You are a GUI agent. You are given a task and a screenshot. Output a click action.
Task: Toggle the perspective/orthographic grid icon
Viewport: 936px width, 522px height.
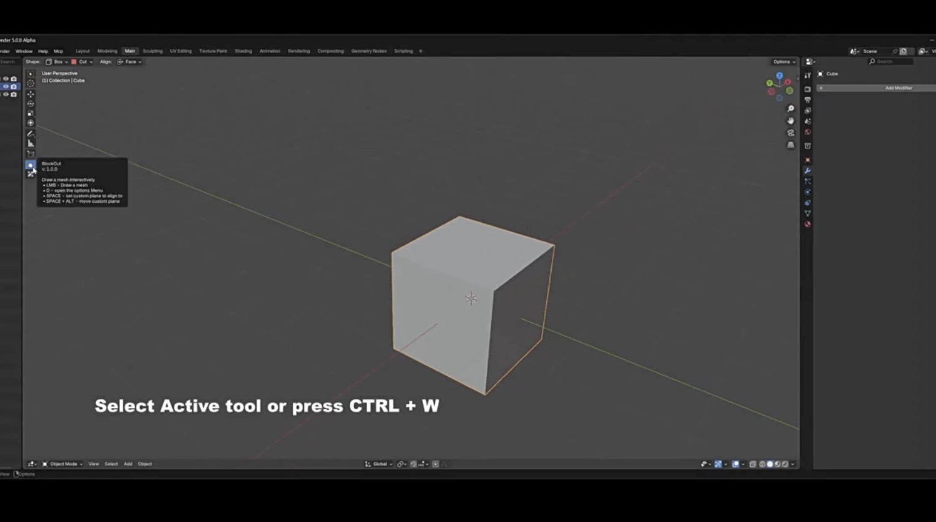791,145
